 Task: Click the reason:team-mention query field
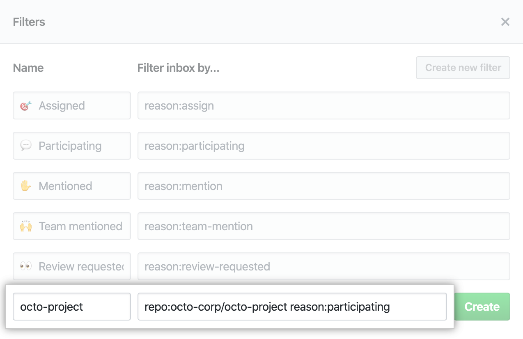coord(323,226)
